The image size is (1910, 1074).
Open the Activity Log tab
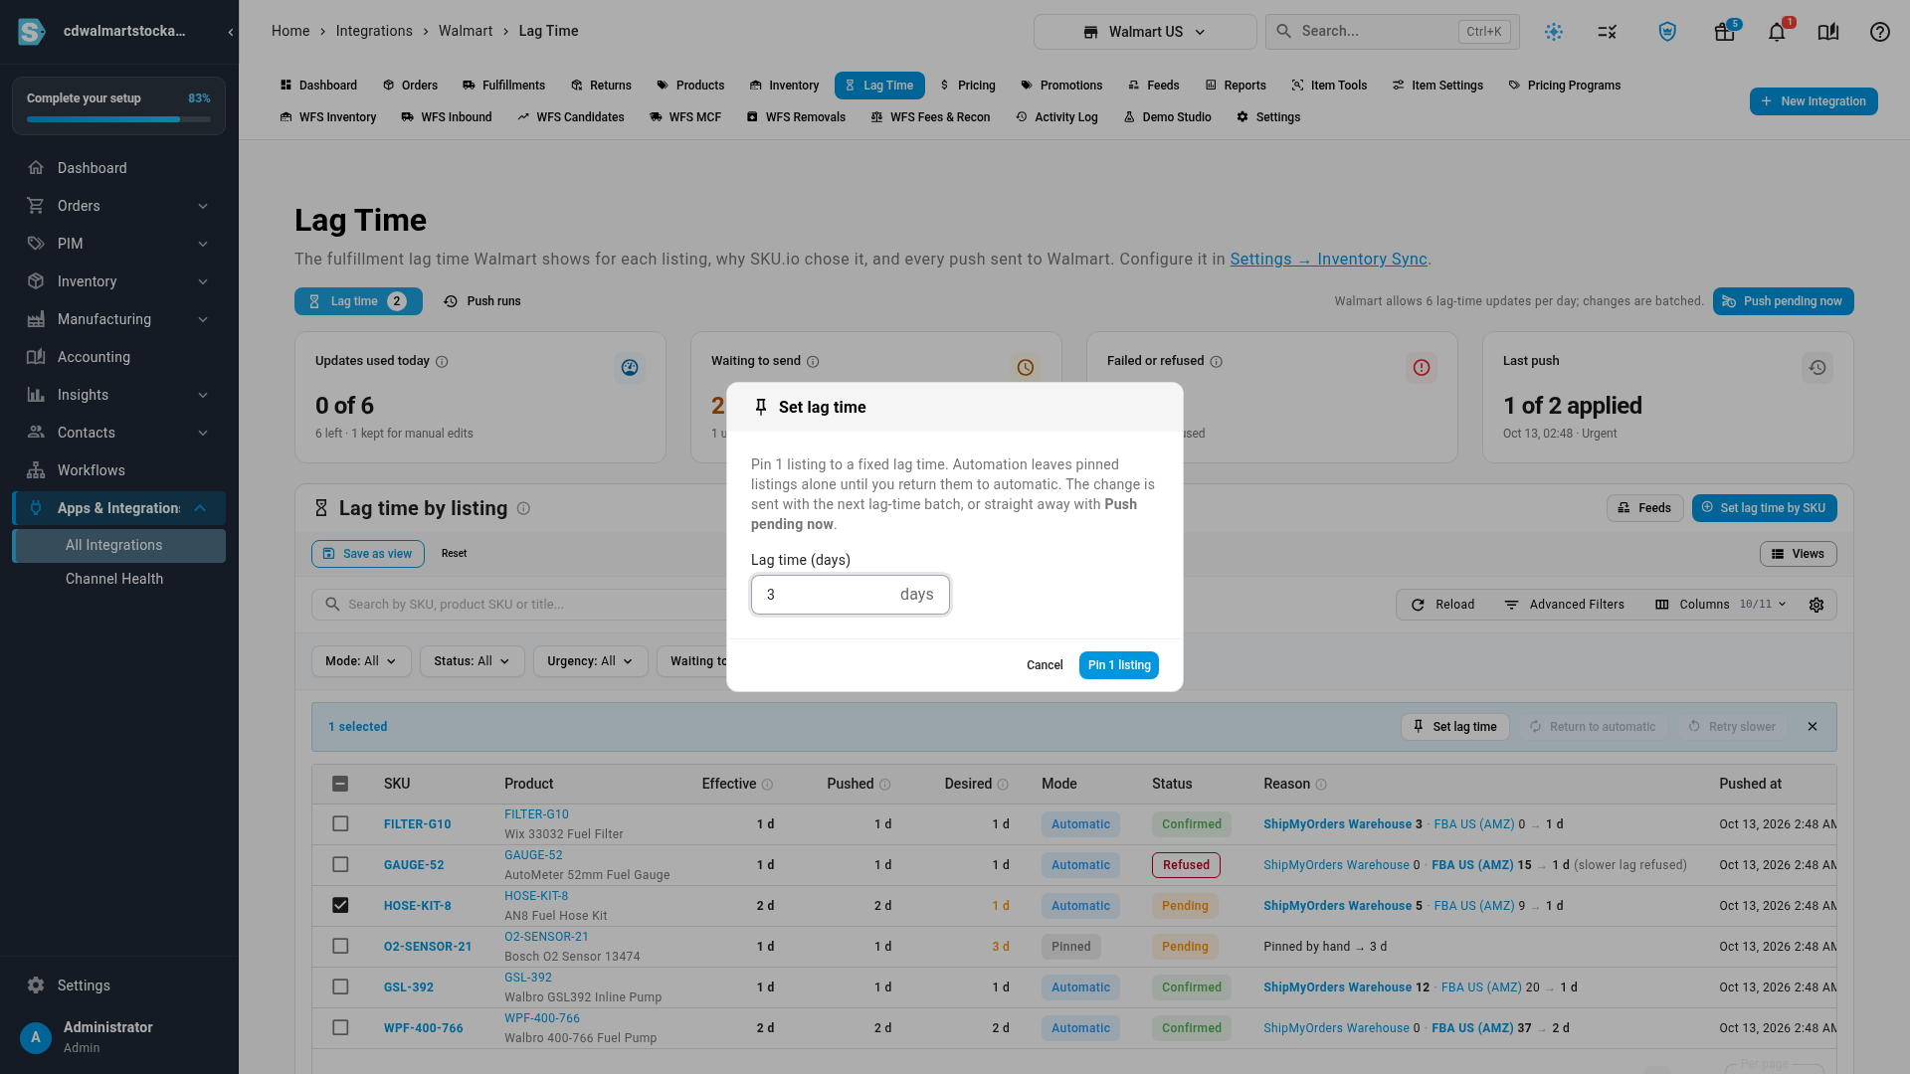(1056, 117)
